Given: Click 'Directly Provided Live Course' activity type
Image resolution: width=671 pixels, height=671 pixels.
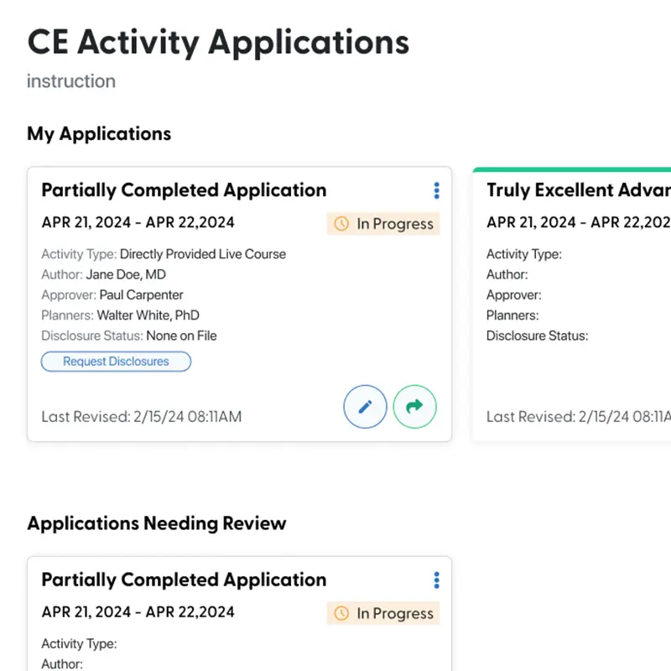Looking at the screenshot, I should click(202, 254).
